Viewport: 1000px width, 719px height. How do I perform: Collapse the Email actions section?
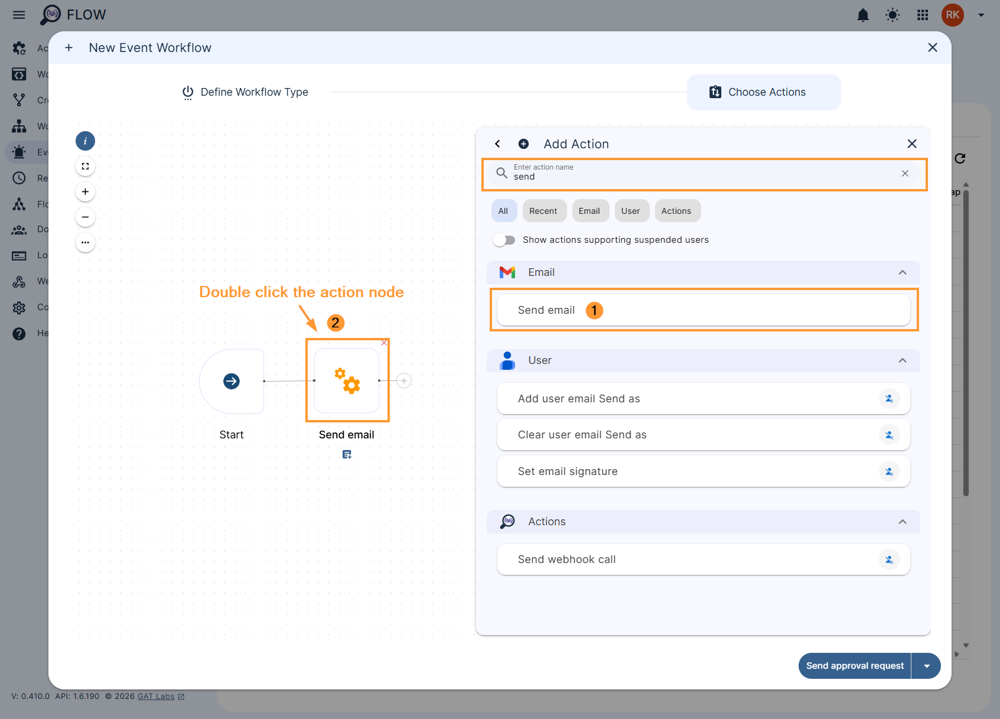903,272
